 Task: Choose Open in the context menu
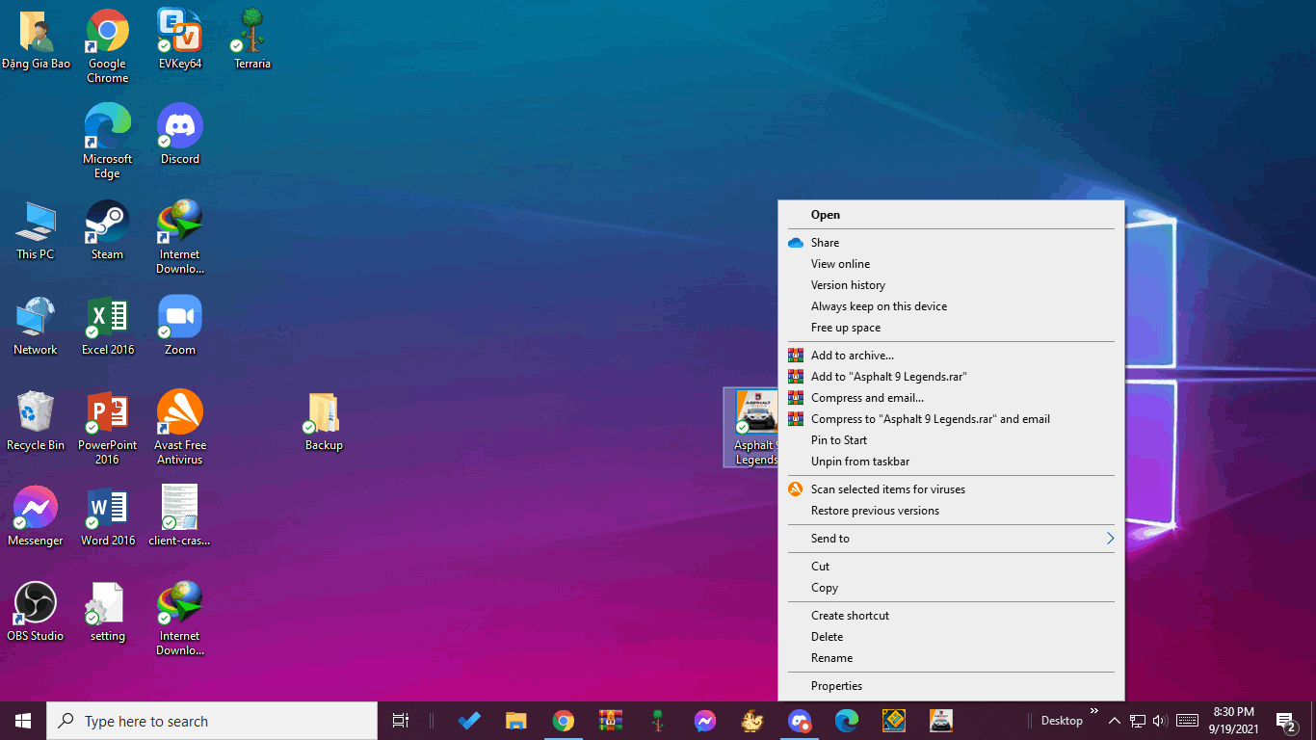pyautogui.click(x=951, y=215)
